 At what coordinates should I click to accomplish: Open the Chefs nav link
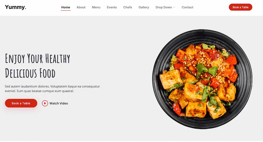pos(128,7)
